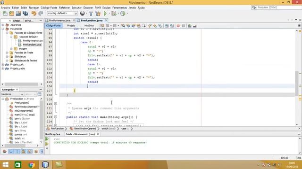The height and width of the screenshot is (169, 302).
Task: Click the Last Edit icon in editor toolbar
Action: [102, 26]
